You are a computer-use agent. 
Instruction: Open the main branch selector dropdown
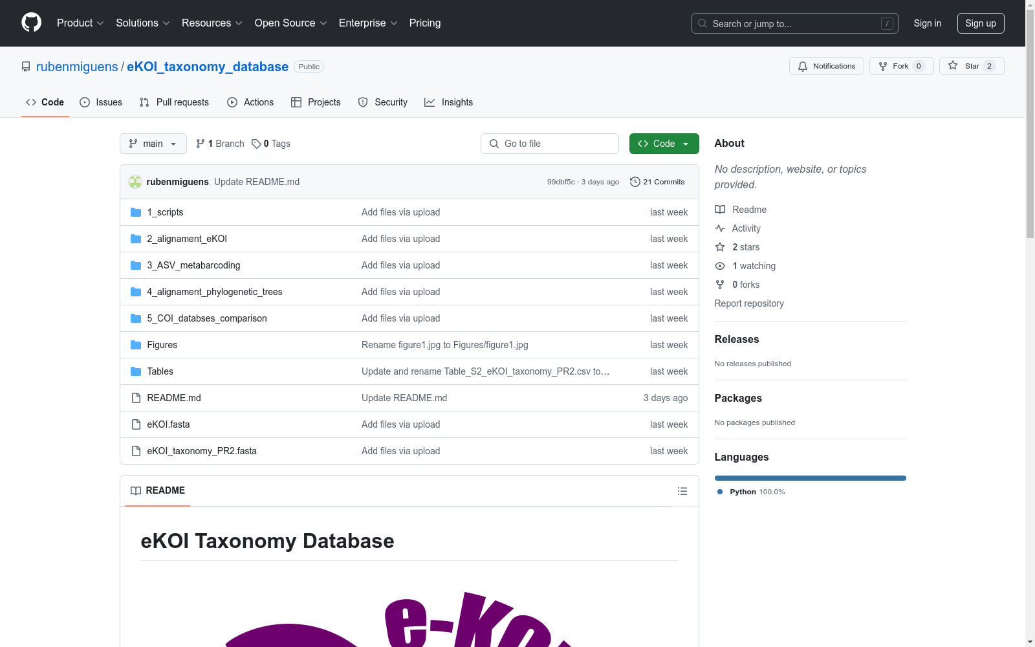[x=153, y=144]
